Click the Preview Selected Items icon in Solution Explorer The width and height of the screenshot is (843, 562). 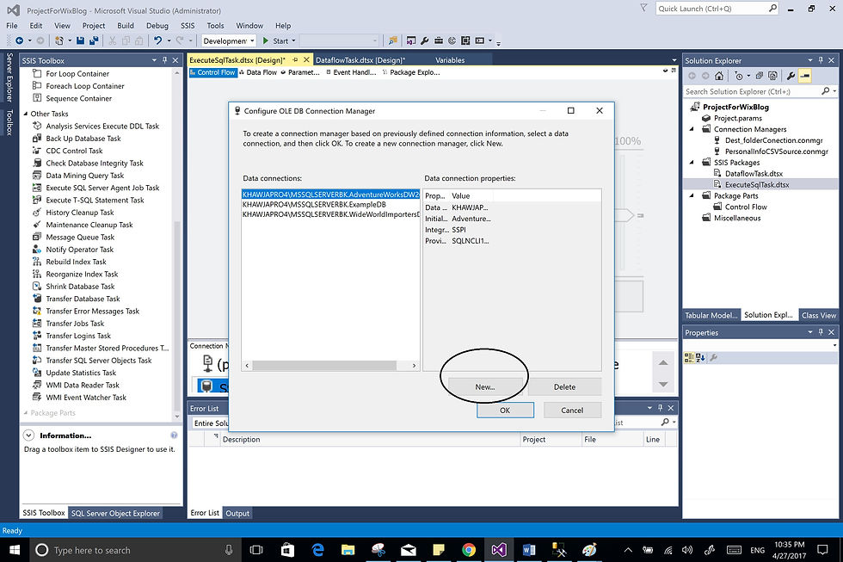tap(805, 76)
